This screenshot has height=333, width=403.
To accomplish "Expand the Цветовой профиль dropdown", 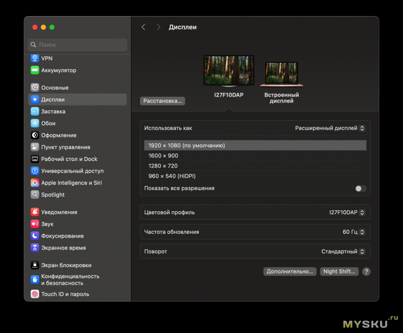I will (347, 212).
